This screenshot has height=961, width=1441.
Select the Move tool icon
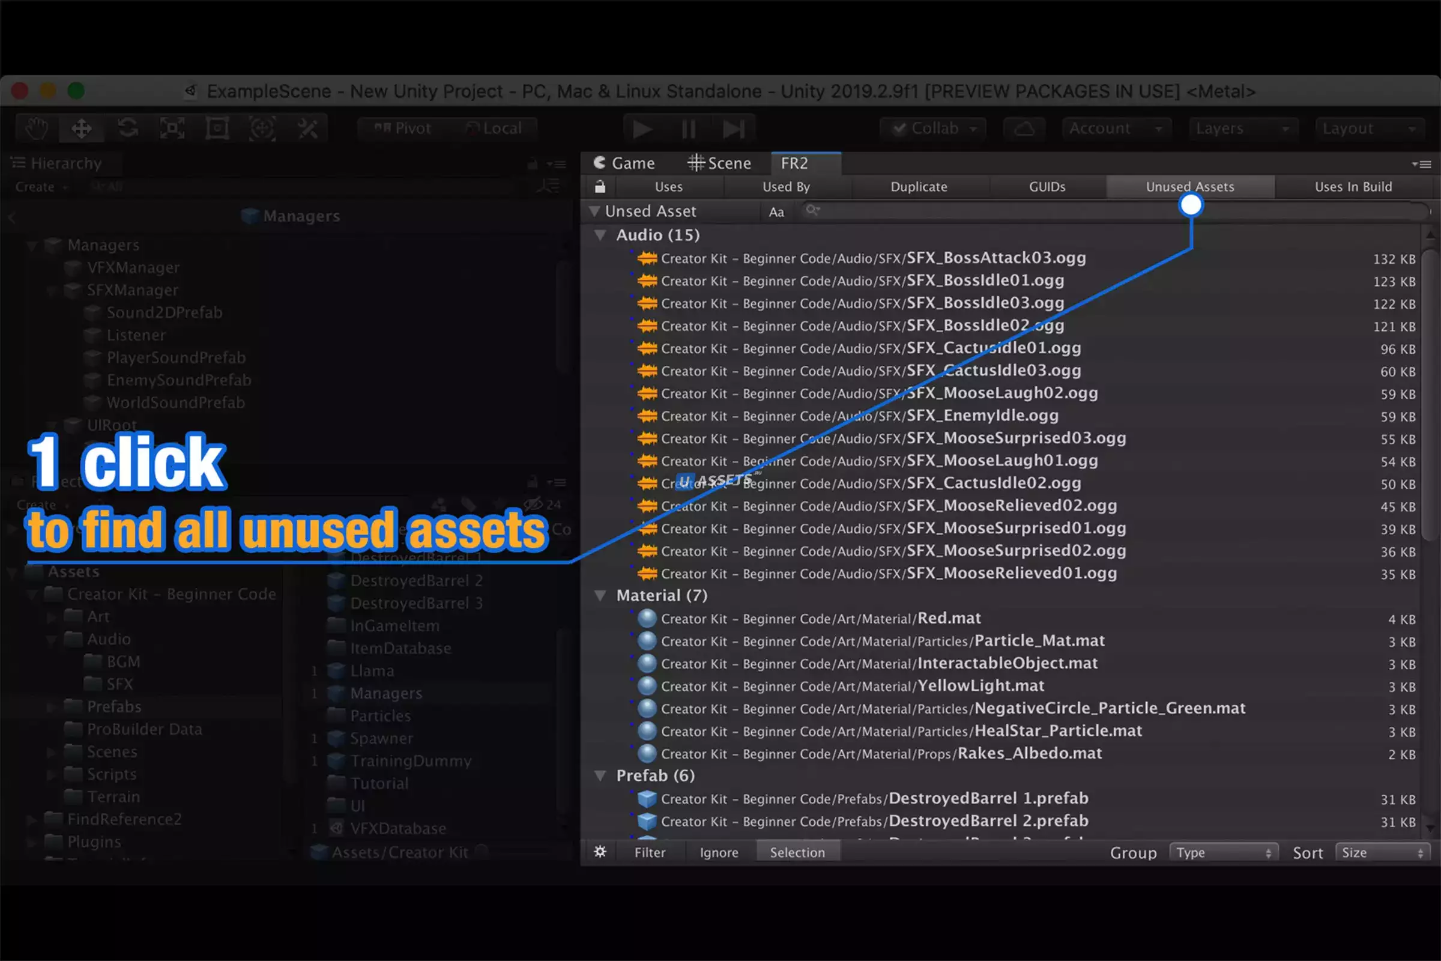82,129
